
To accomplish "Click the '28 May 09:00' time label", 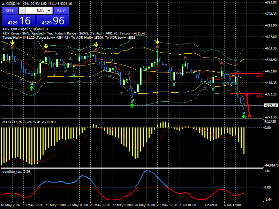I will coord(145,205).
